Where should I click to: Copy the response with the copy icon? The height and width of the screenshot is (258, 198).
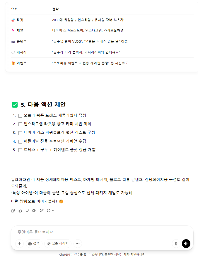click(x=13, y=210)
